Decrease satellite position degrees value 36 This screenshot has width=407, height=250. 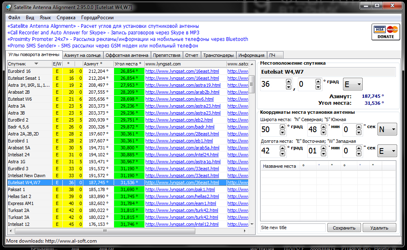[x=289, y=87]
